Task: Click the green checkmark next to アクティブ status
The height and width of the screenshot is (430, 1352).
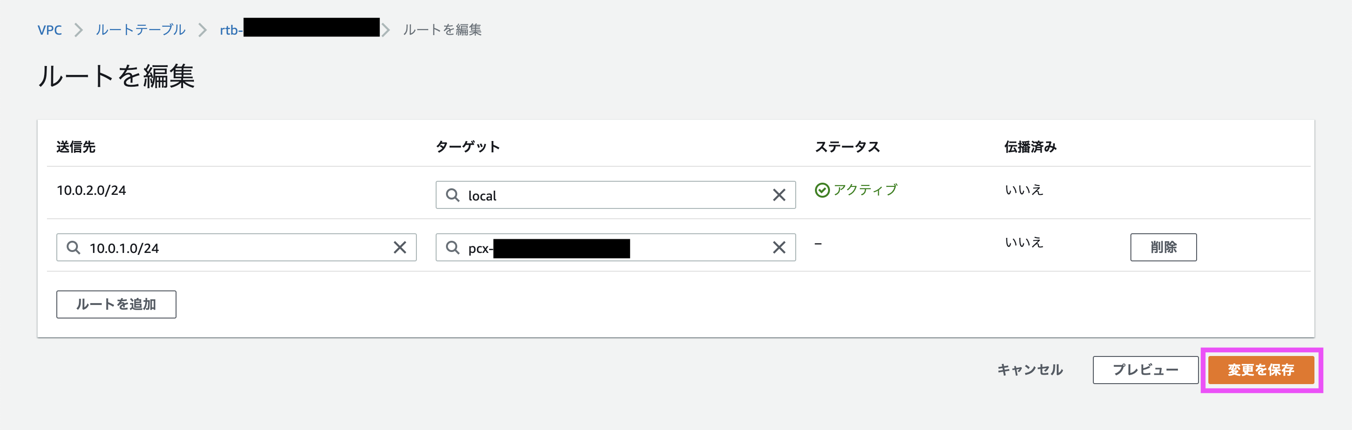Action: 822,190
